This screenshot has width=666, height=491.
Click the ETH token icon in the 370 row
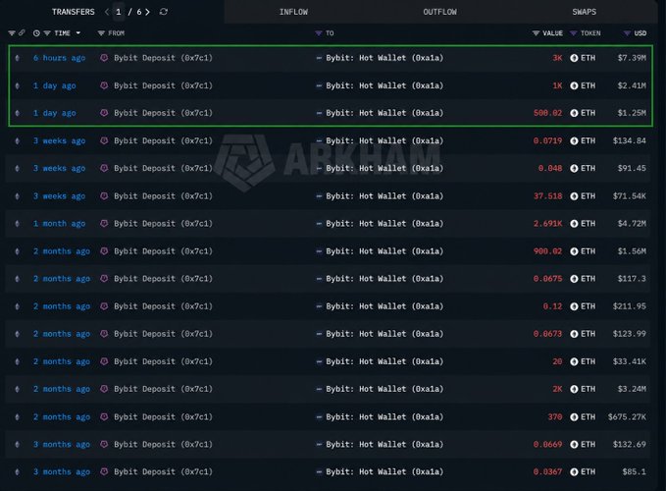click(574, 417)
